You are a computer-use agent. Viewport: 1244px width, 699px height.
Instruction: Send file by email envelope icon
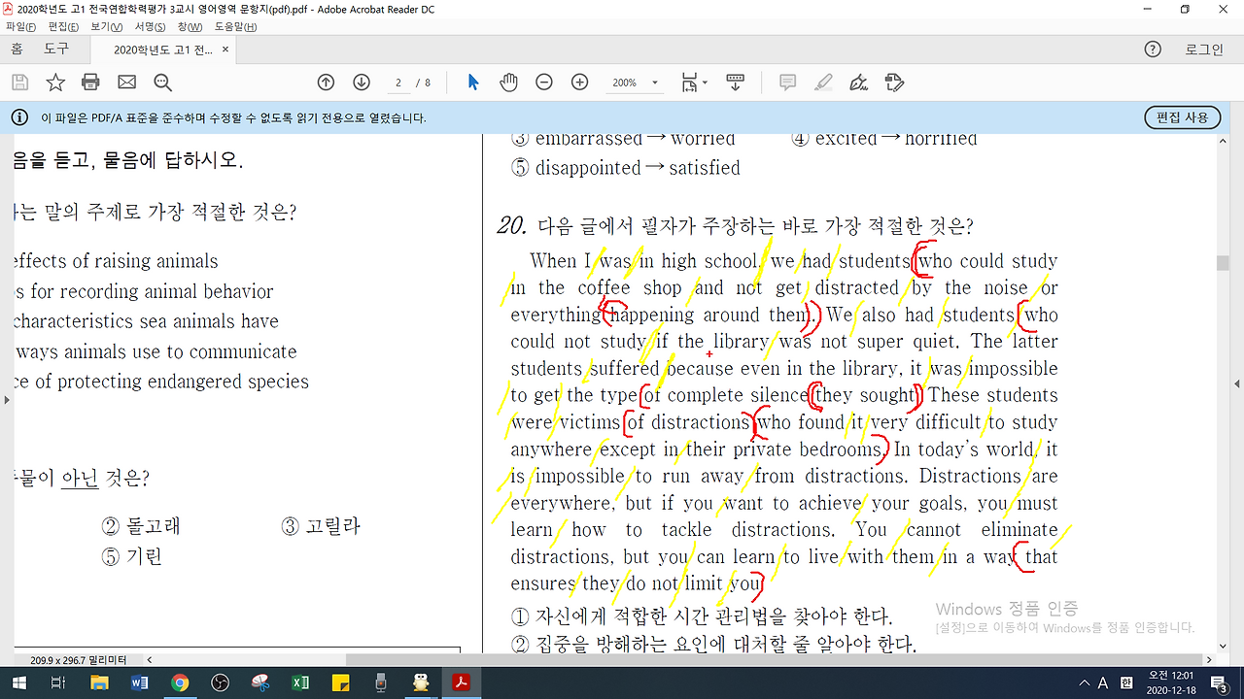pos(126,83)
